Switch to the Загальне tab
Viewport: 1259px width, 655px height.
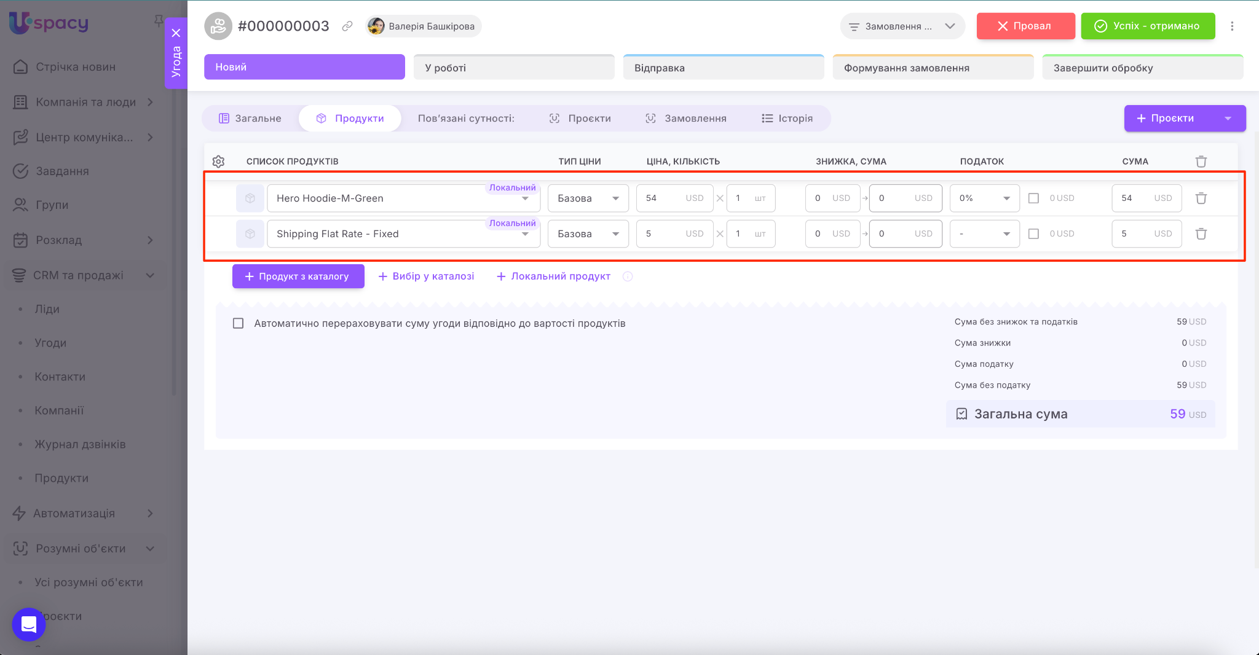coord(250,119)
